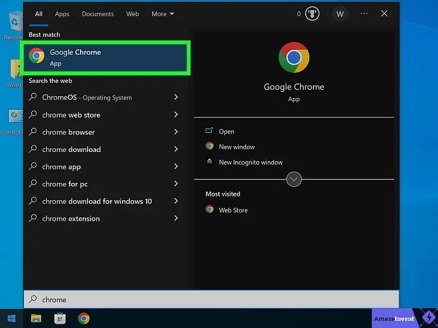Image resolution: width=438 pixels, height=328 pixels.
Task: Click Open's launch icon
Action: click(209, 130)
